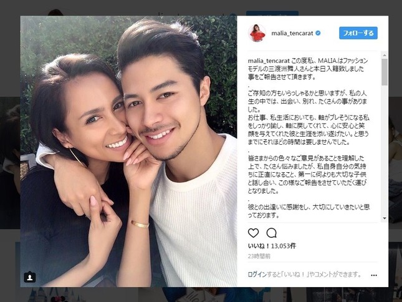Click the heart like icon
This screenshot has height=302, width=402.
tap(253, 233)
